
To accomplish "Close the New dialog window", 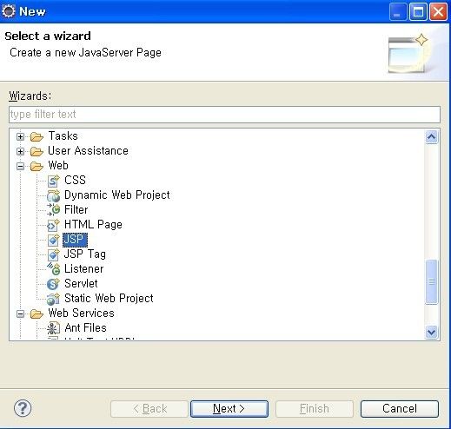I will [438, 12].
